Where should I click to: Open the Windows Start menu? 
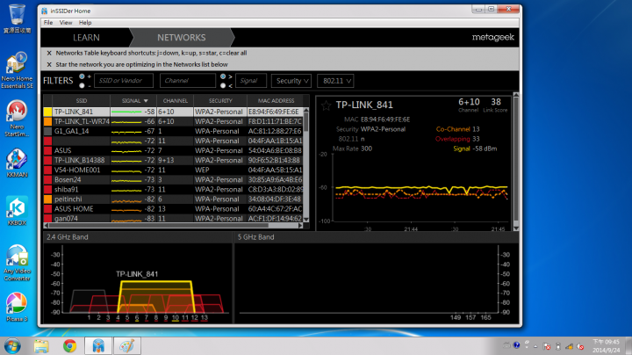[12, 345]
